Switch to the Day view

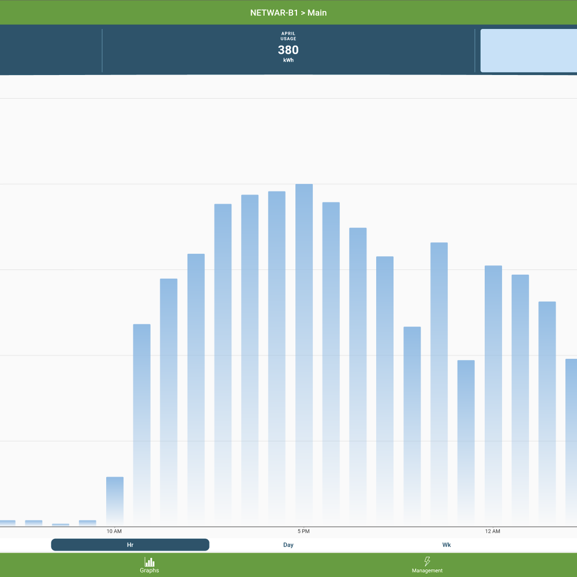point(288,545)
